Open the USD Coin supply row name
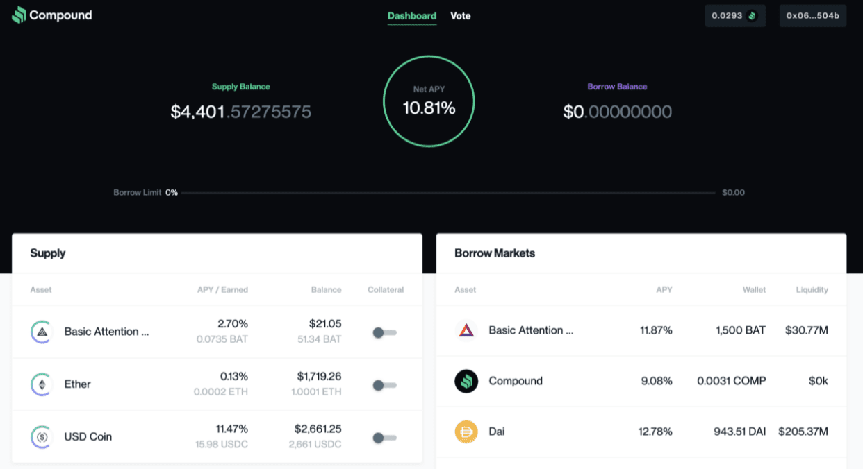The height and width of the screenshot is (469, 863). pyautogui.click(x=88, y=437)
